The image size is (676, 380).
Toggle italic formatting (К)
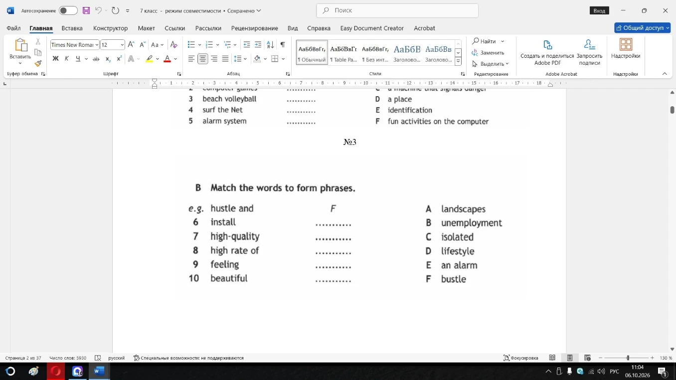pos(67,59)
